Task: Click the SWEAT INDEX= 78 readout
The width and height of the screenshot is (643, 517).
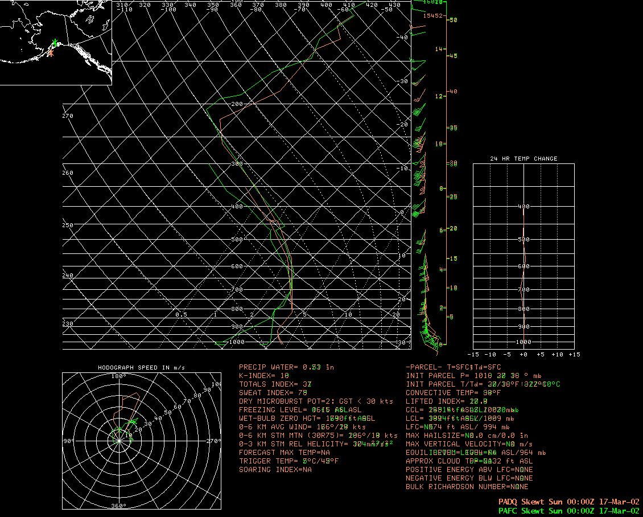Action: 273,393
